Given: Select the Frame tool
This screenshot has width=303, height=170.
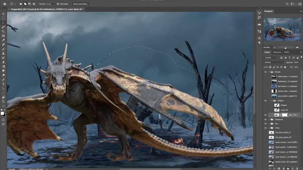Looking at the screenshot, I should click(x=3, y=36).
